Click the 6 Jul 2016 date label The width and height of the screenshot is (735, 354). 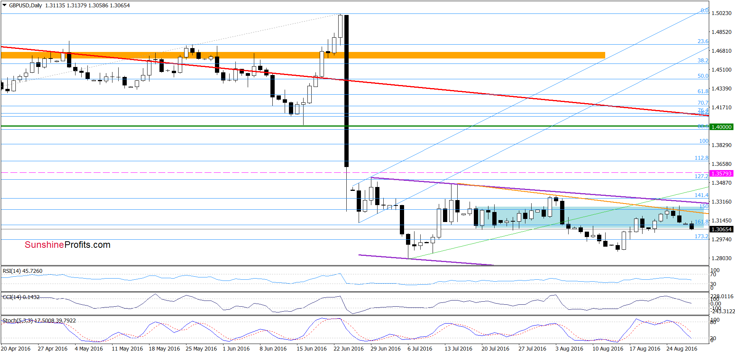420,349
